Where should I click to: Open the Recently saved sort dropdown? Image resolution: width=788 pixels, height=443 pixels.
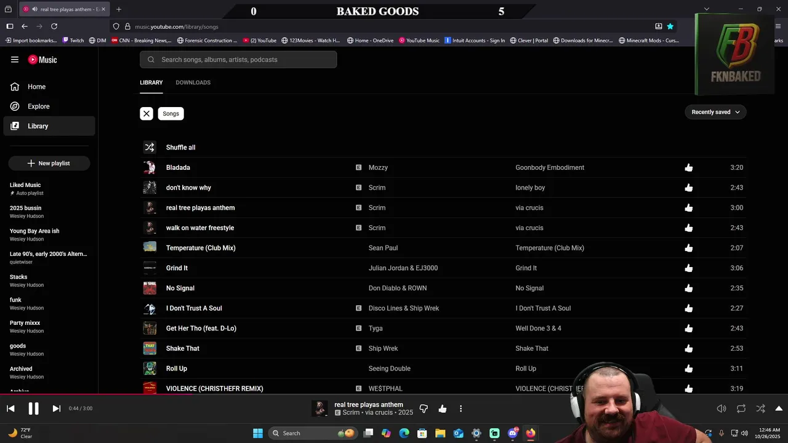click(x=715, y=112)
